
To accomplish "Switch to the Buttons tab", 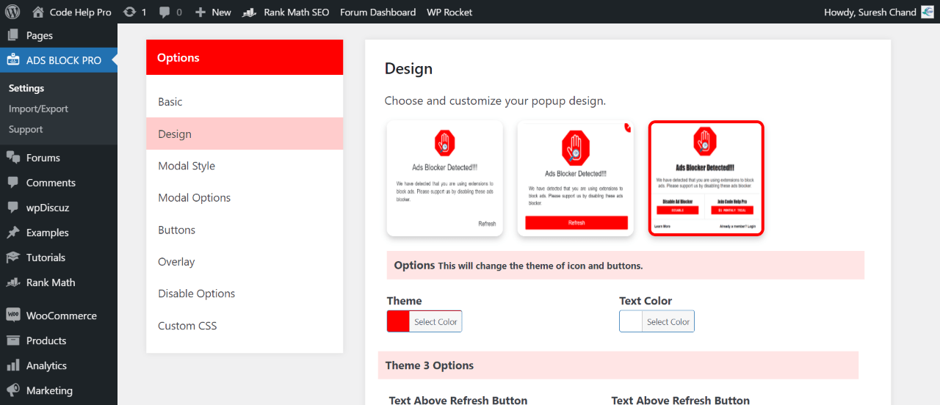I will click(x=245, y=230).
